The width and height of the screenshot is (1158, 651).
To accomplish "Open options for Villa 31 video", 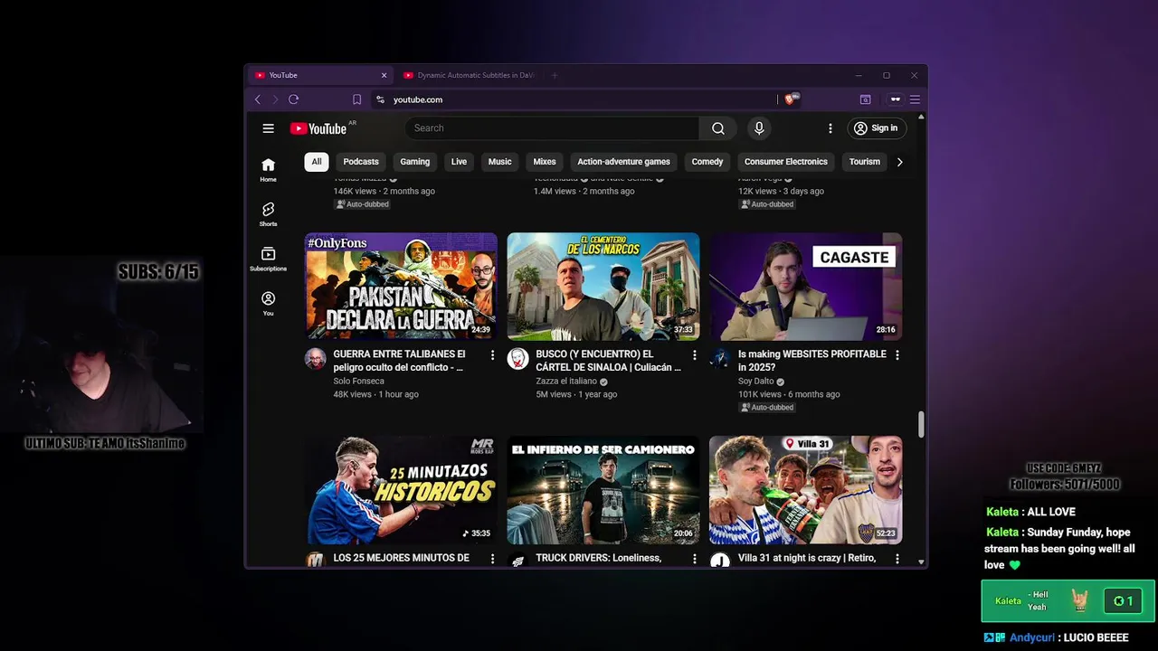I will tap(897, 559).
